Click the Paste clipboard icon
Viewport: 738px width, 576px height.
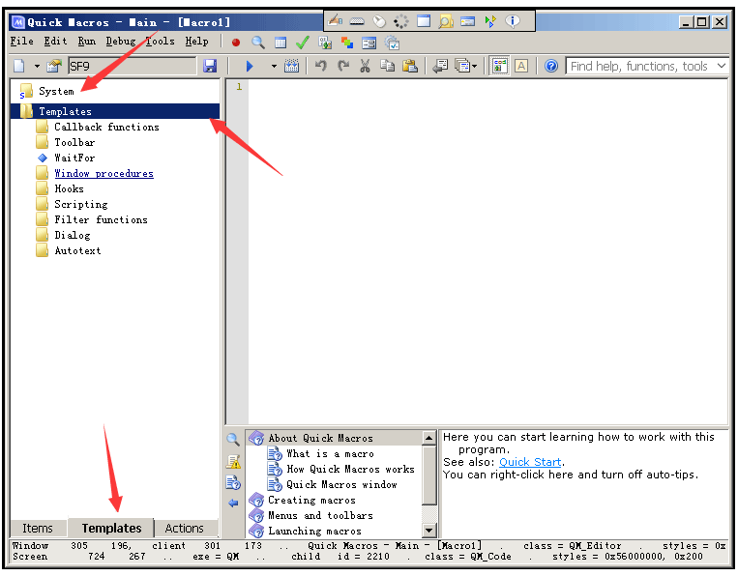point(409,66)
